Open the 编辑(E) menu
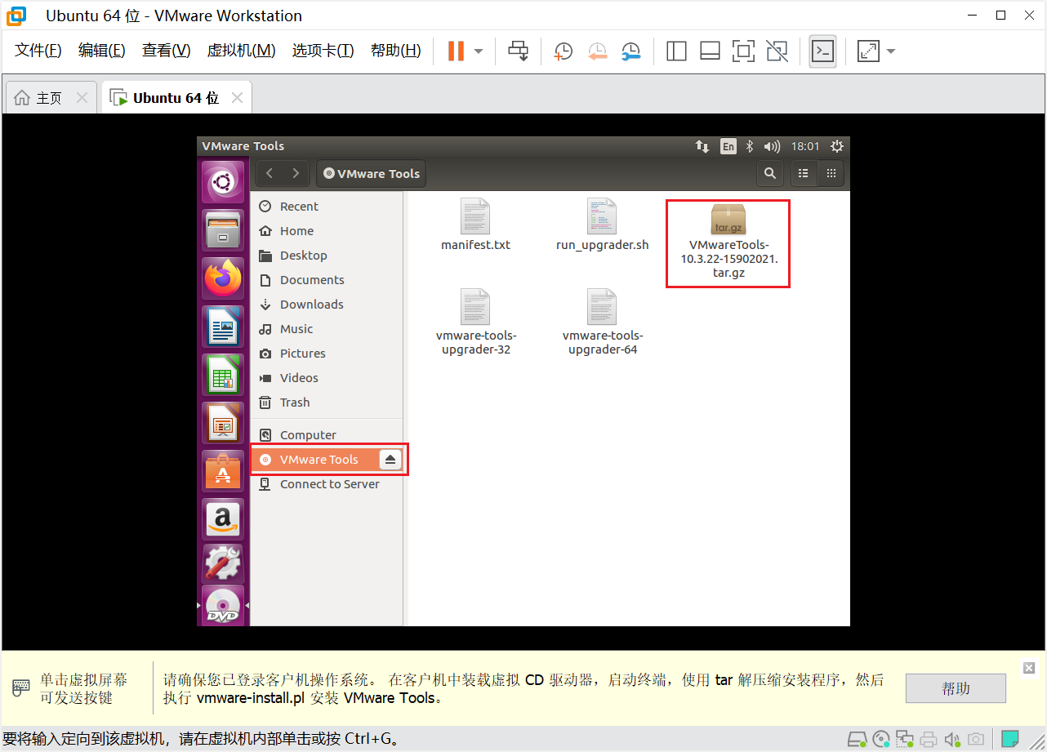Image resolution: width=1047 pixels, height=752 pixels. [101, 51]
